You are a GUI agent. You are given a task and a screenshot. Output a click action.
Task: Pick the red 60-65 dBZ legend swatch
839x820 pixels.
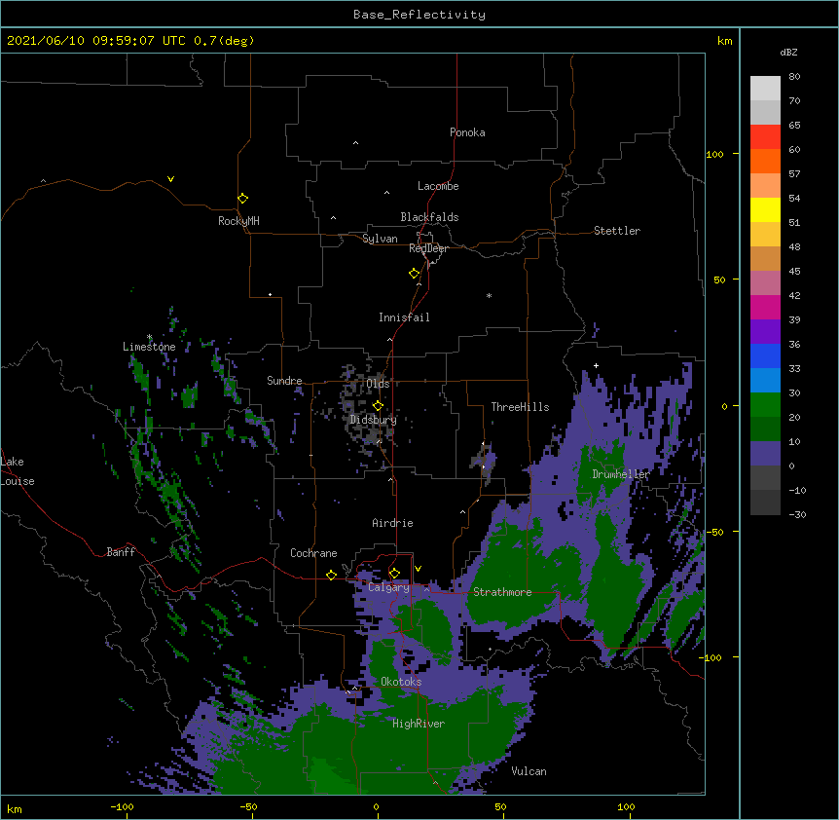(765, 136)
